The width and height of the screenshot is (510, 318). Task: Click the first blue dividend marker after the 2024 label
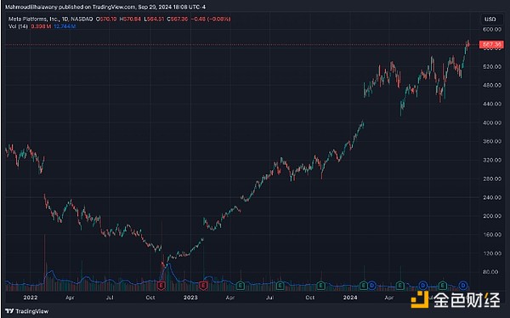(x=371, y=286)
